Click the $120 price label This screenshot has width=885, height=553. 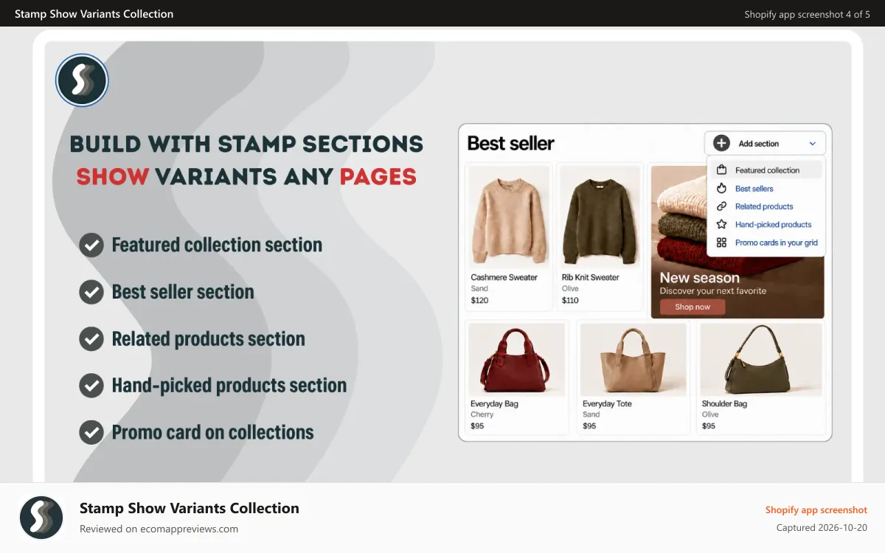479,300
